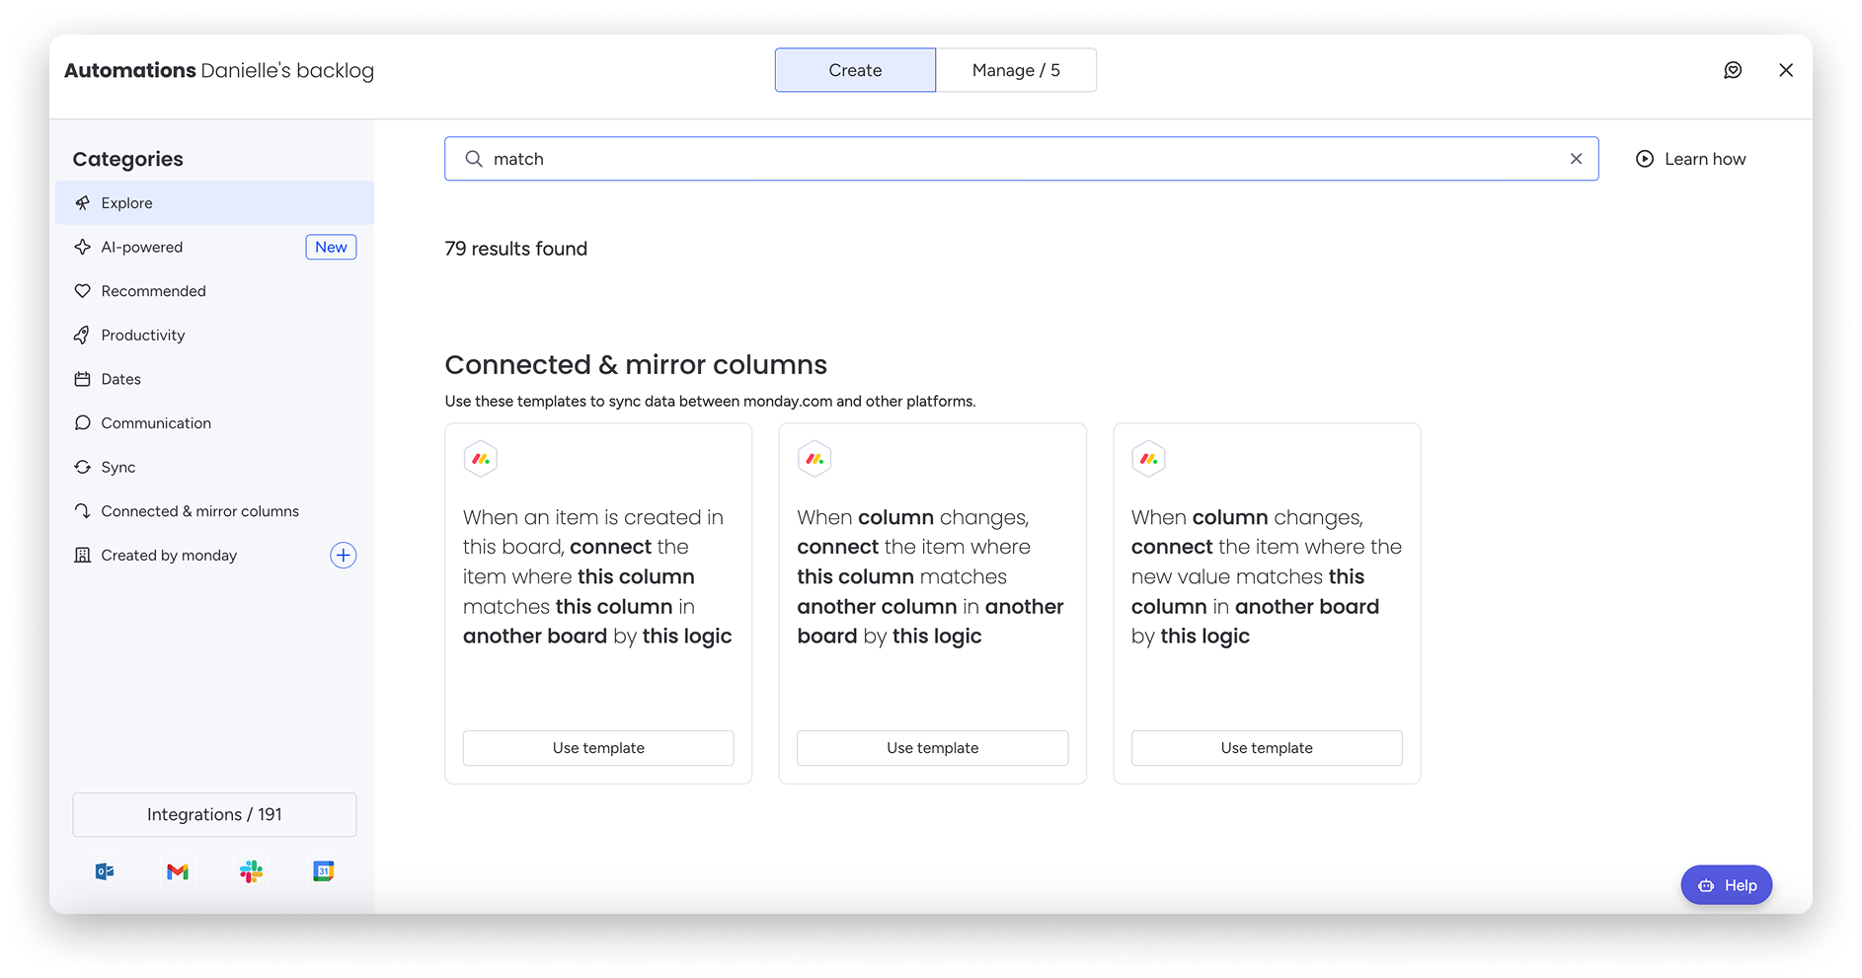
Task: Click monday logo on 'another column' template card
Action: tap(815, 459)
